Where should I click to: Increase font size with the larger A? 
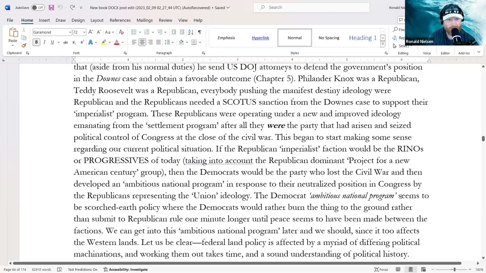tap(91, 32)
